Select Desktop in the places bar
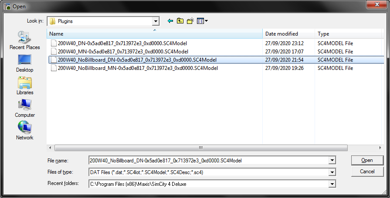Viewport: 390px width, 198px height. point(25,63)
